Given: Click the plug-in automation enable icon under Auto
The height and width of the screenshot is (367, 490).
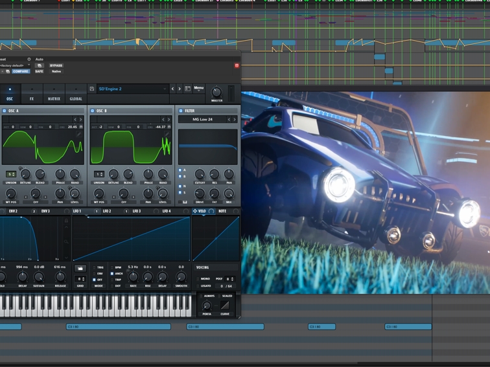Looking at the screenshot, I should click(40, 65).
